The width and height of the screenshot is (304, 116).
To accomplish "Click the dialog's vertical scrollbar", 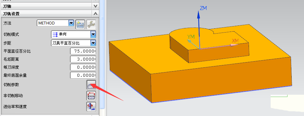I will (102, 54).
